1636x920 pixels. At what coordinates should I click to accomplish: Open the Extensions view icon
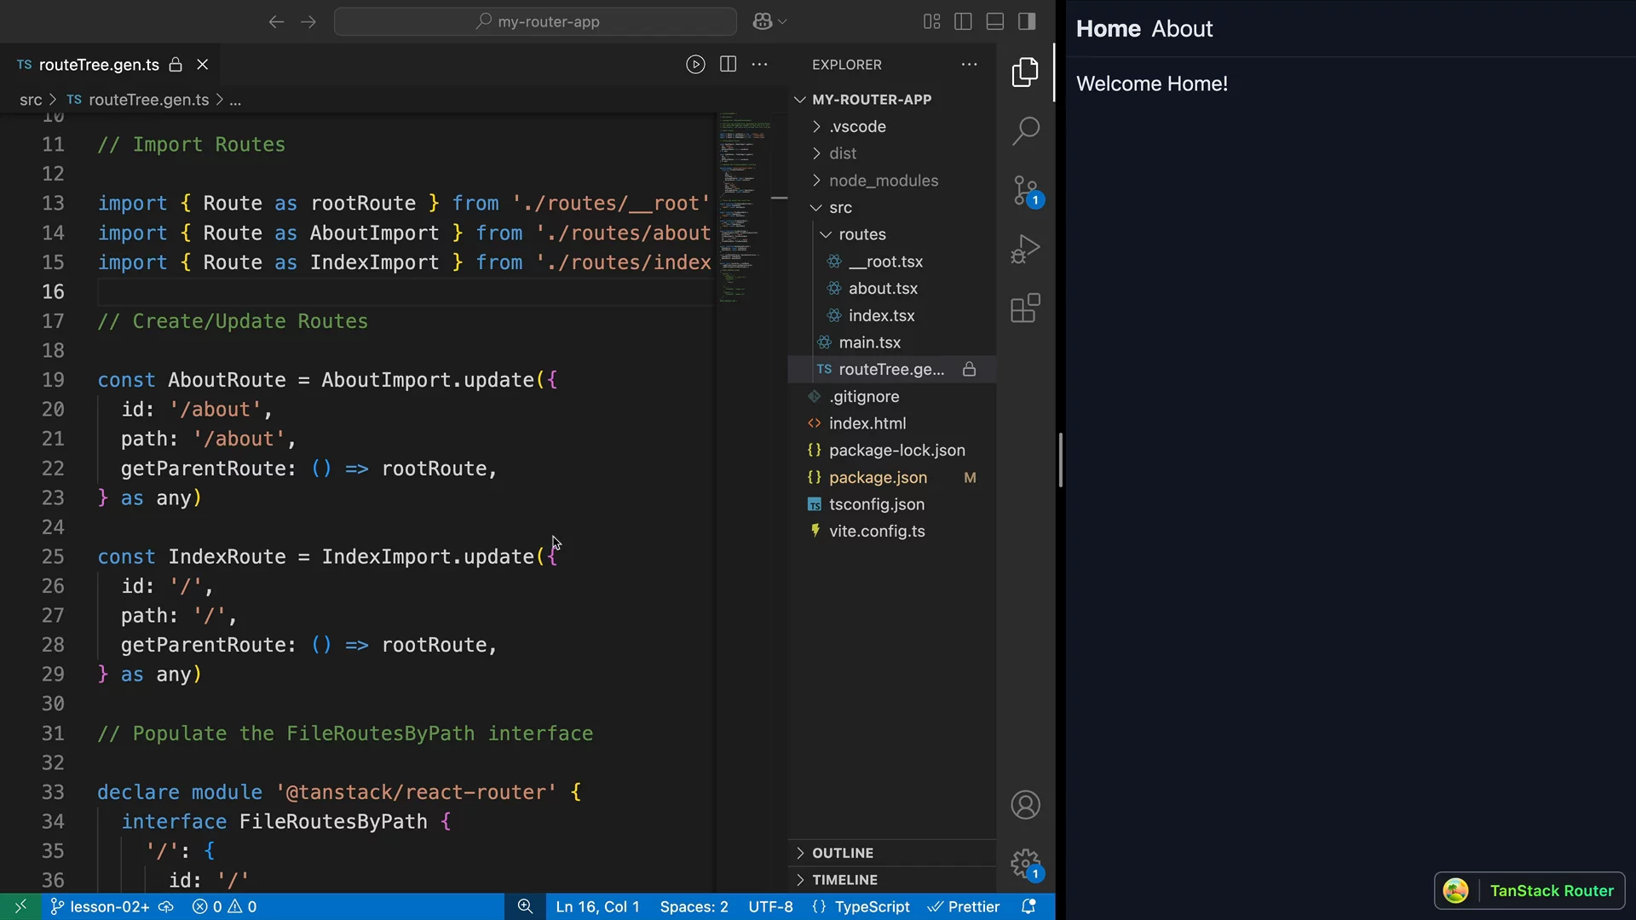point(1025,308)
